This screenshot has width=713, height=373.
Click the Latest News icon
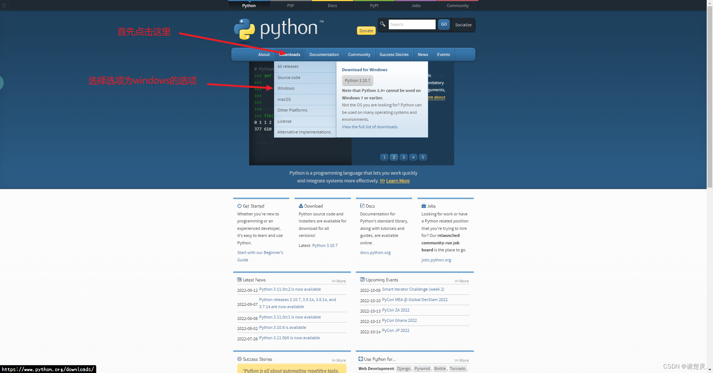(x=240, y=280)
